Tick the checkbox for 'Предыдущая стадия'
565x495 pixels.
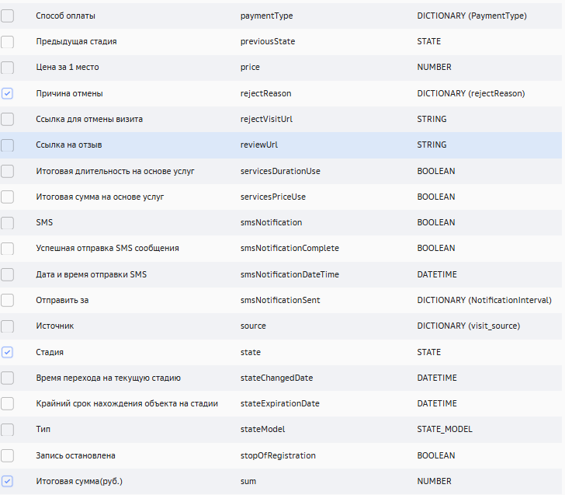coord(7,41)
